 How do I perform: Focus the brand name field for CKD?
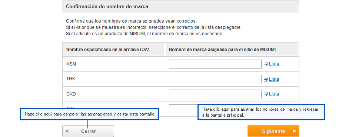215,94
